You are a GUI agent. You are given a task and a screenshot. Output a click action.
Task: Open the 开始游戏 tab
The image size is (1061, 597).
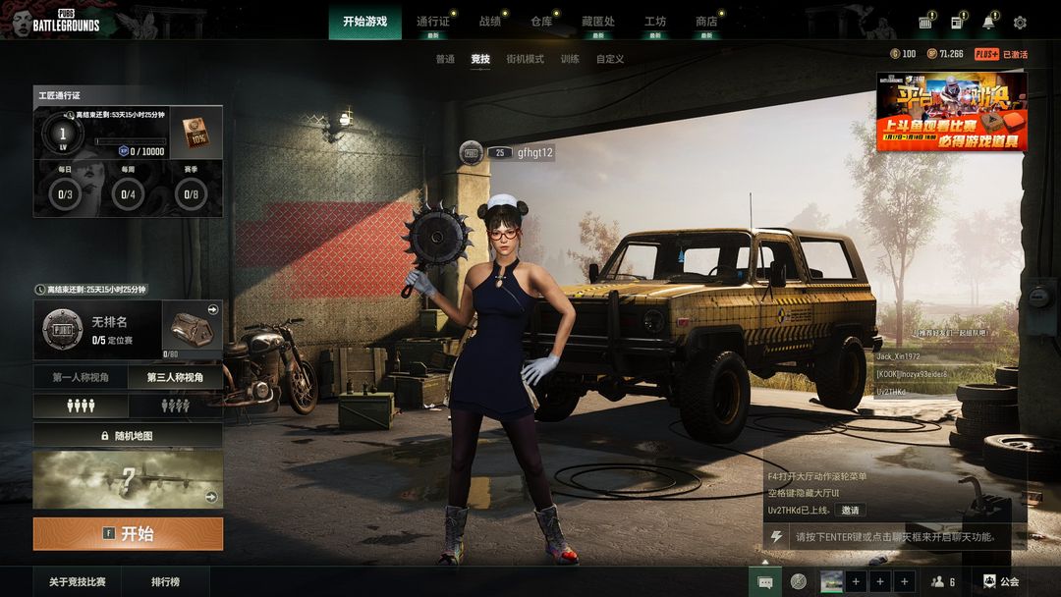[x=364, y=22]
